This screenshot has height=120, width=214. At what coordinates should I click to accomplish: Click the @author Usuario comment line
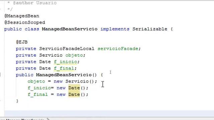32,3
